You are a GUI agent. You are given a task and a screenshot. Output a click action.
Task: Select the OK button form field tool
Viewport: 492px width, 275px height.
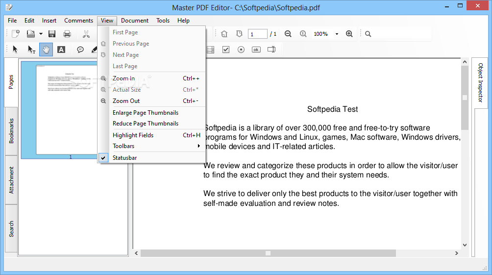pyautogui.click(x=256, y=50)
